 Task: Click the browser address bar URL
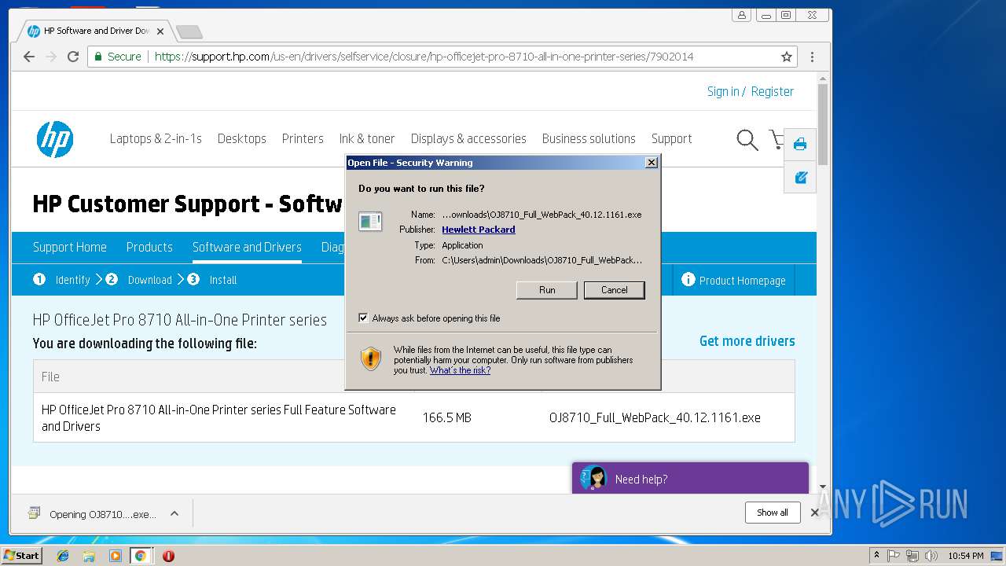(424, 57)
